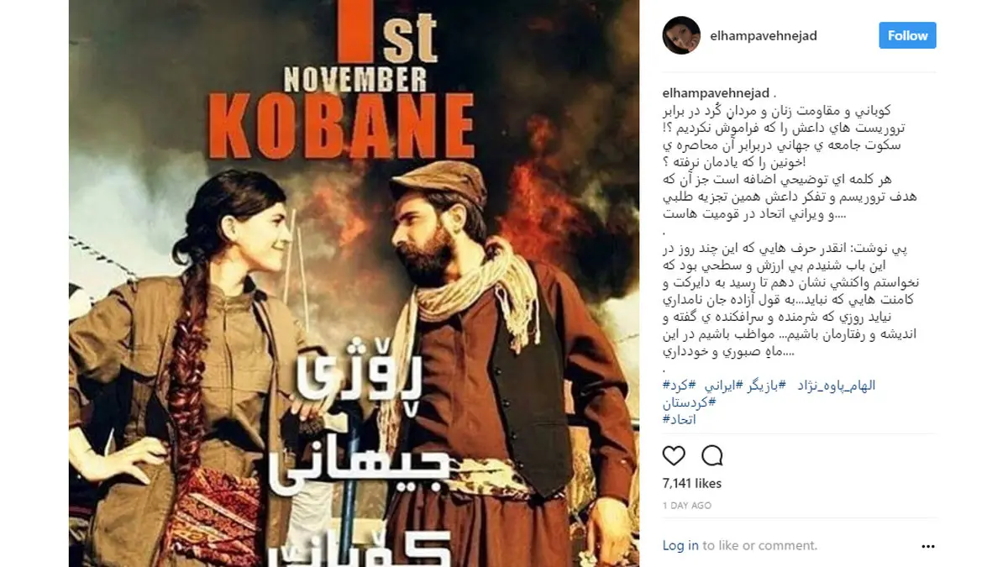Open comments via the speech bubble icon
Viewport: 1008px width, 567px height.
click(x=712, y=455)
